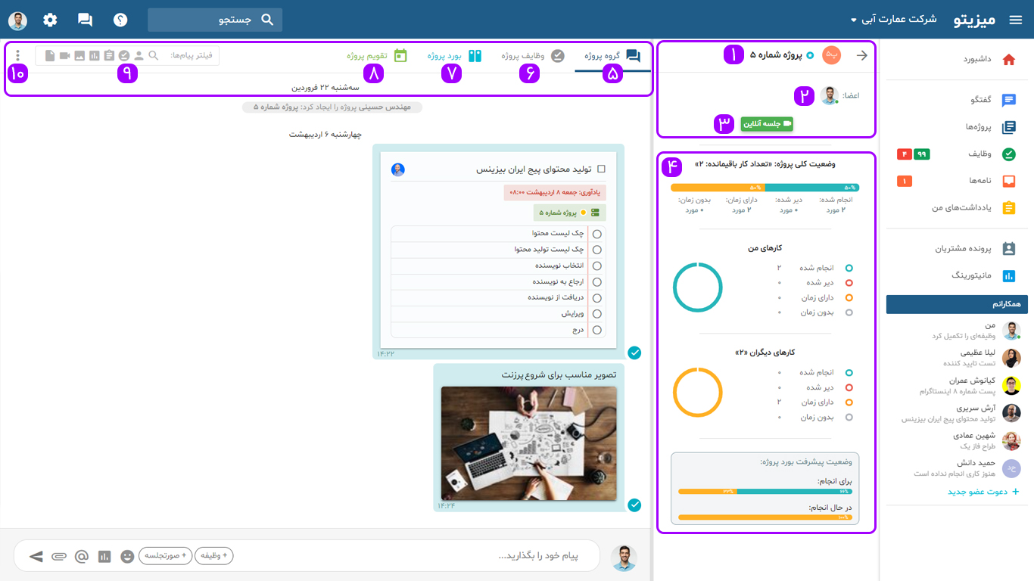Click the دعوت عضو جدید link
Image resolution: width=1034 pixels, height=581 pixels.
(x=983, y=492)
